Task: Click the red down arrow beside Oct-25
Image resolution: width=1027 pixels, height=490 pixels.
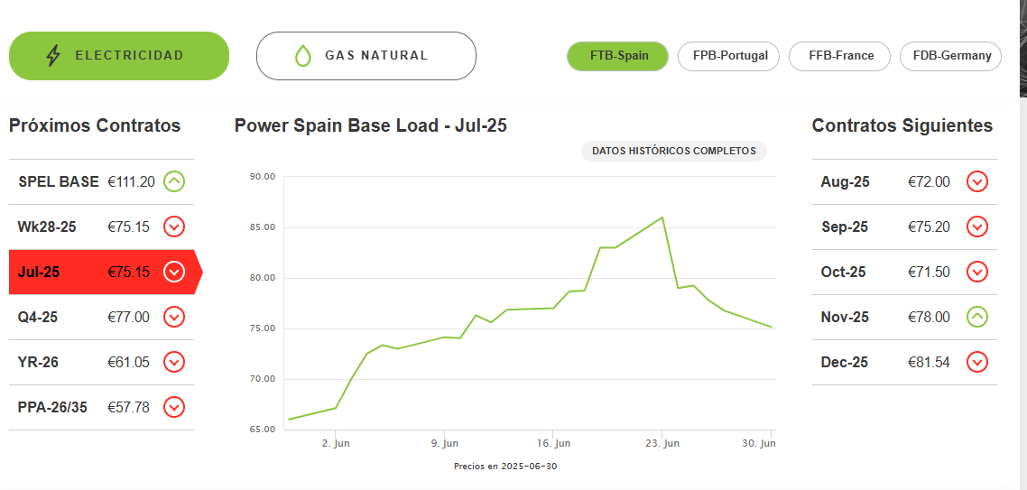Action: coord(977,272)
